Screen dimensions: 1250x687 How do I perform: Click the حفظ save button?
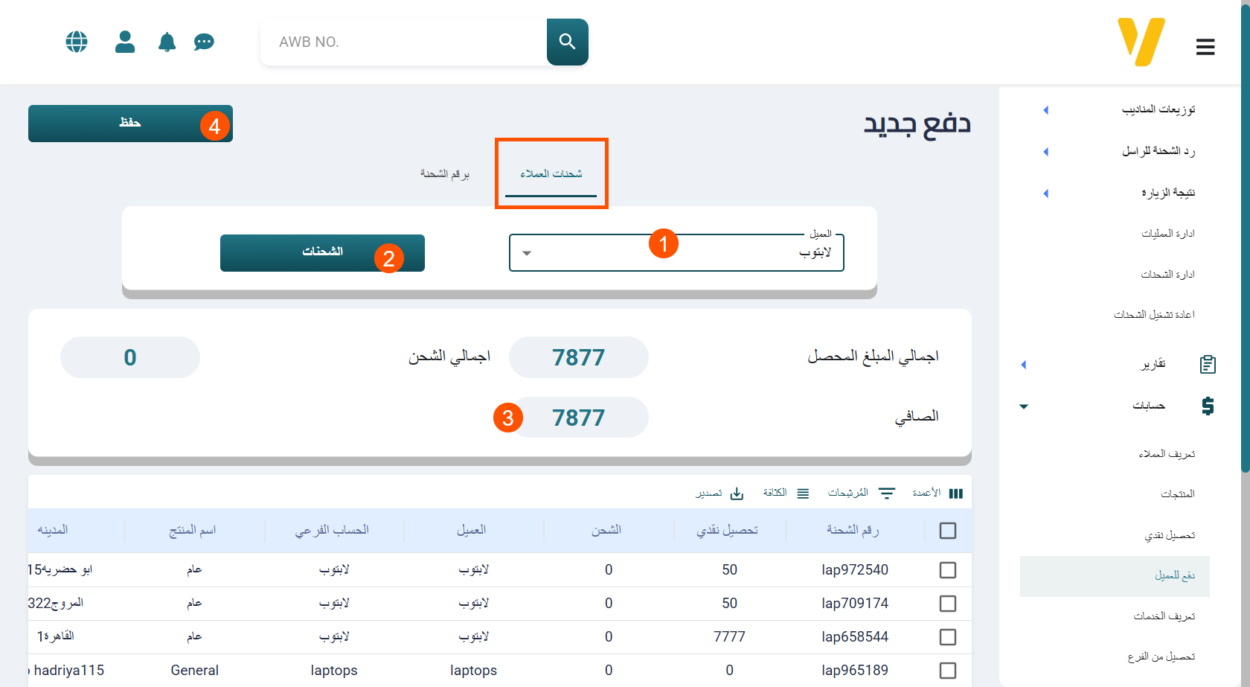point(130,124)
